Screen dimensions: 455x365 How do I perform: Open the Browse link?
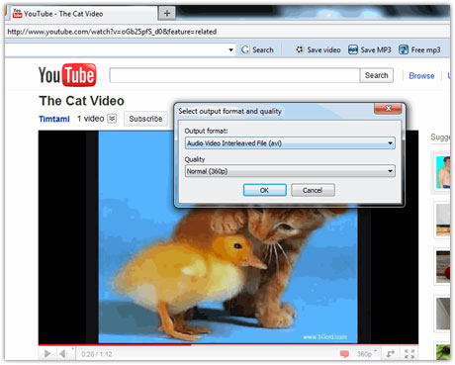tap(421, 76)
